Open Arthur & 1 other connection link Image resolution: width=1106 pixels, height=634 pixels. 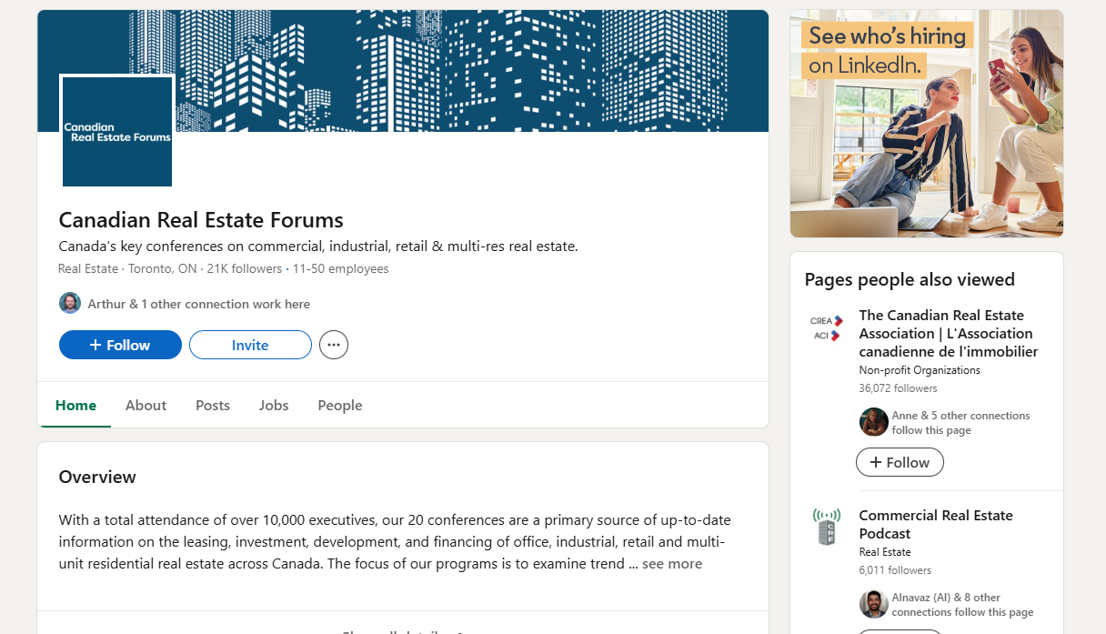[198, 304]
